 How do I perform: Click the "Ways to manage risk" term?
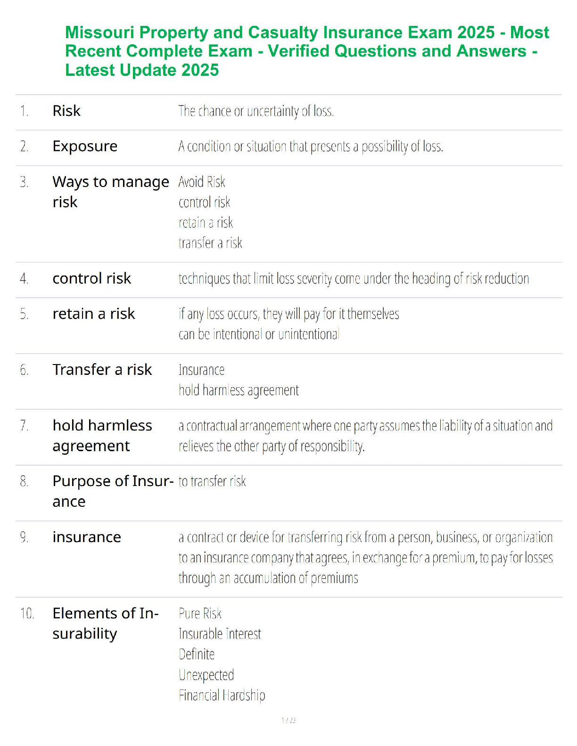click(110, 192)
